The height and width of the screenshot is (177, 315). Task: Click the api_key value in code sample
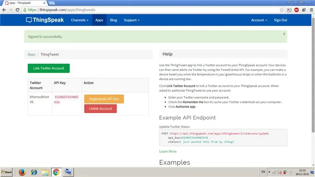click(x=195, y=138)
